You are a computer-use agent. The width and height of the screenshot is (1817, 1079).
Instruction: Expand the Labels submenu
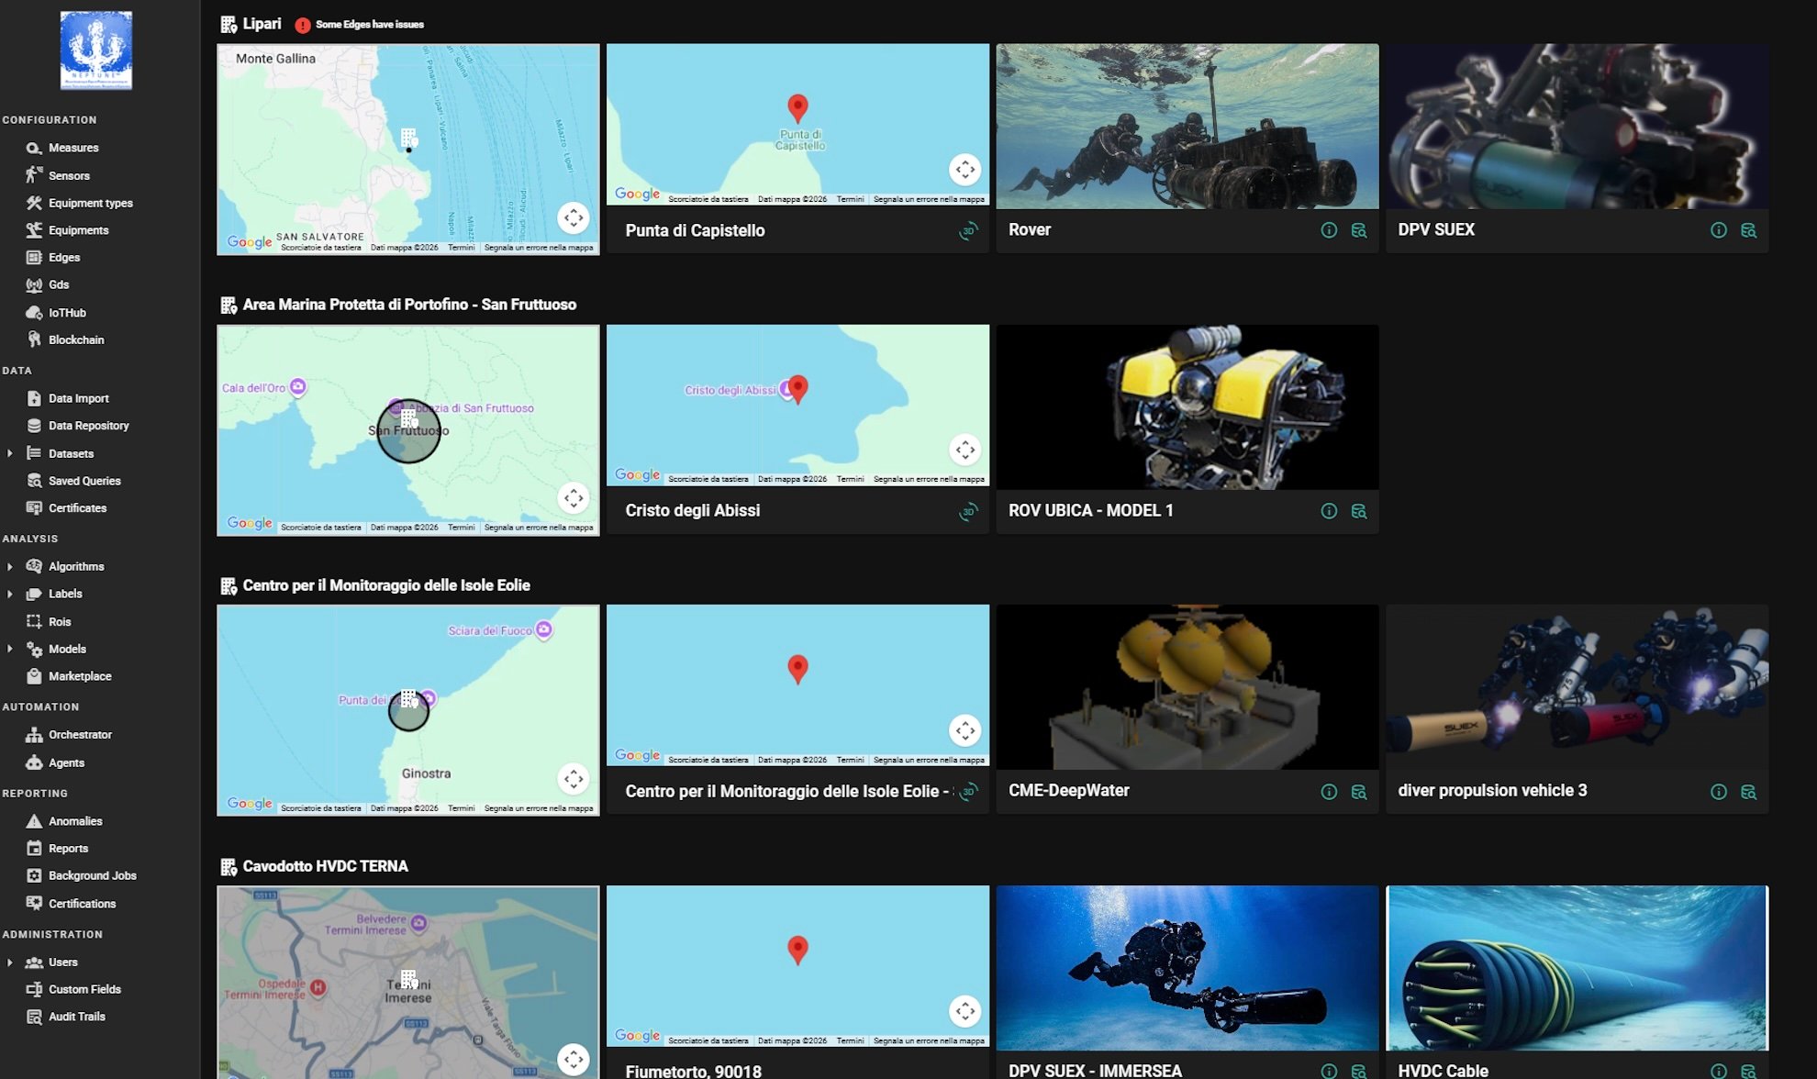click(10, 595)
